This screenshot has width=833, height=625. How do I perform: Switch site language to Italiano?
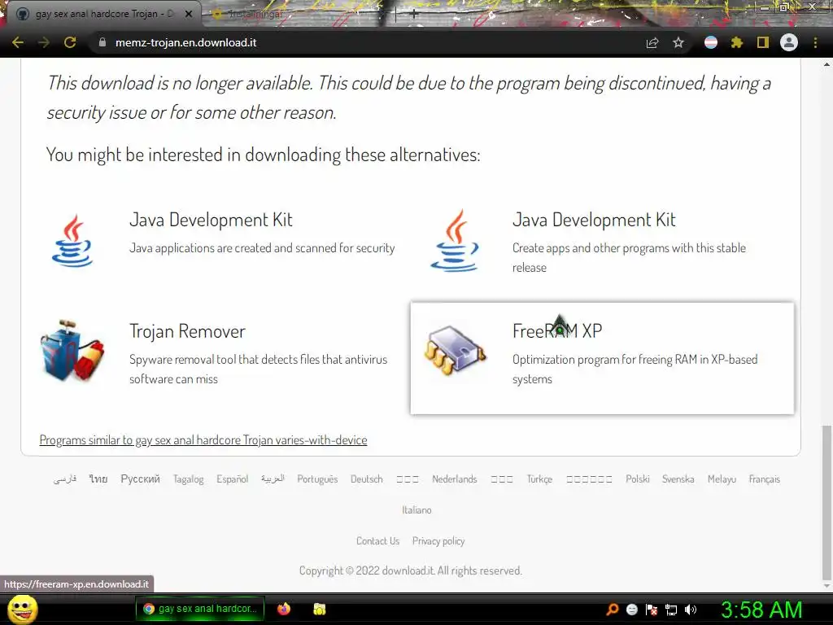[416, 509]
